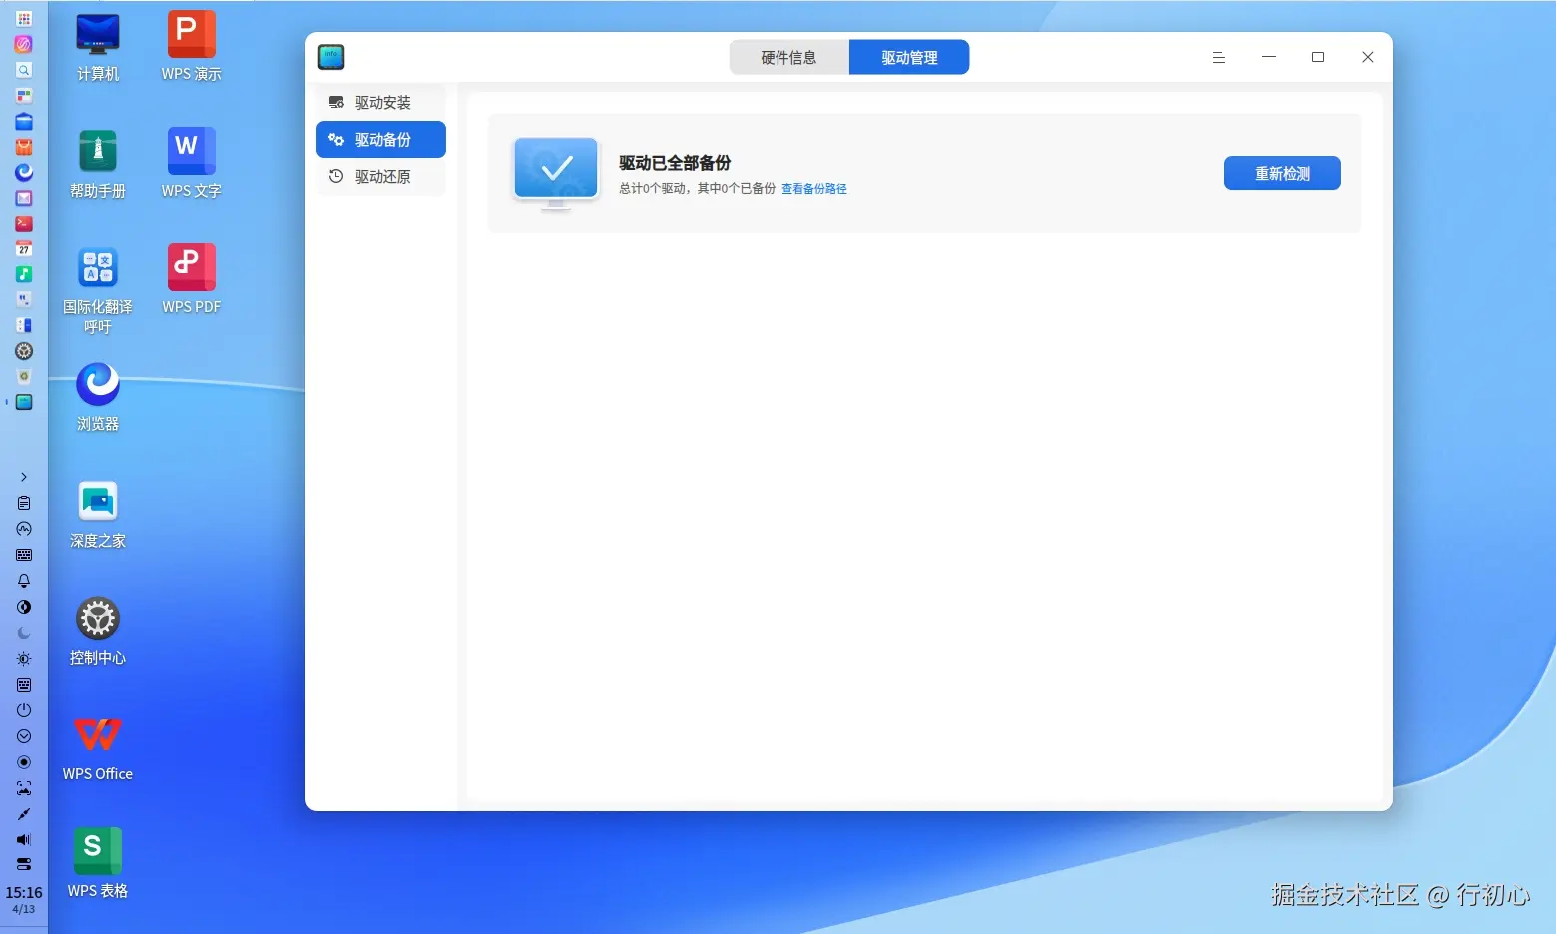
Task: Switch to the 驱动管理 tab
Action: coord(909,57)
